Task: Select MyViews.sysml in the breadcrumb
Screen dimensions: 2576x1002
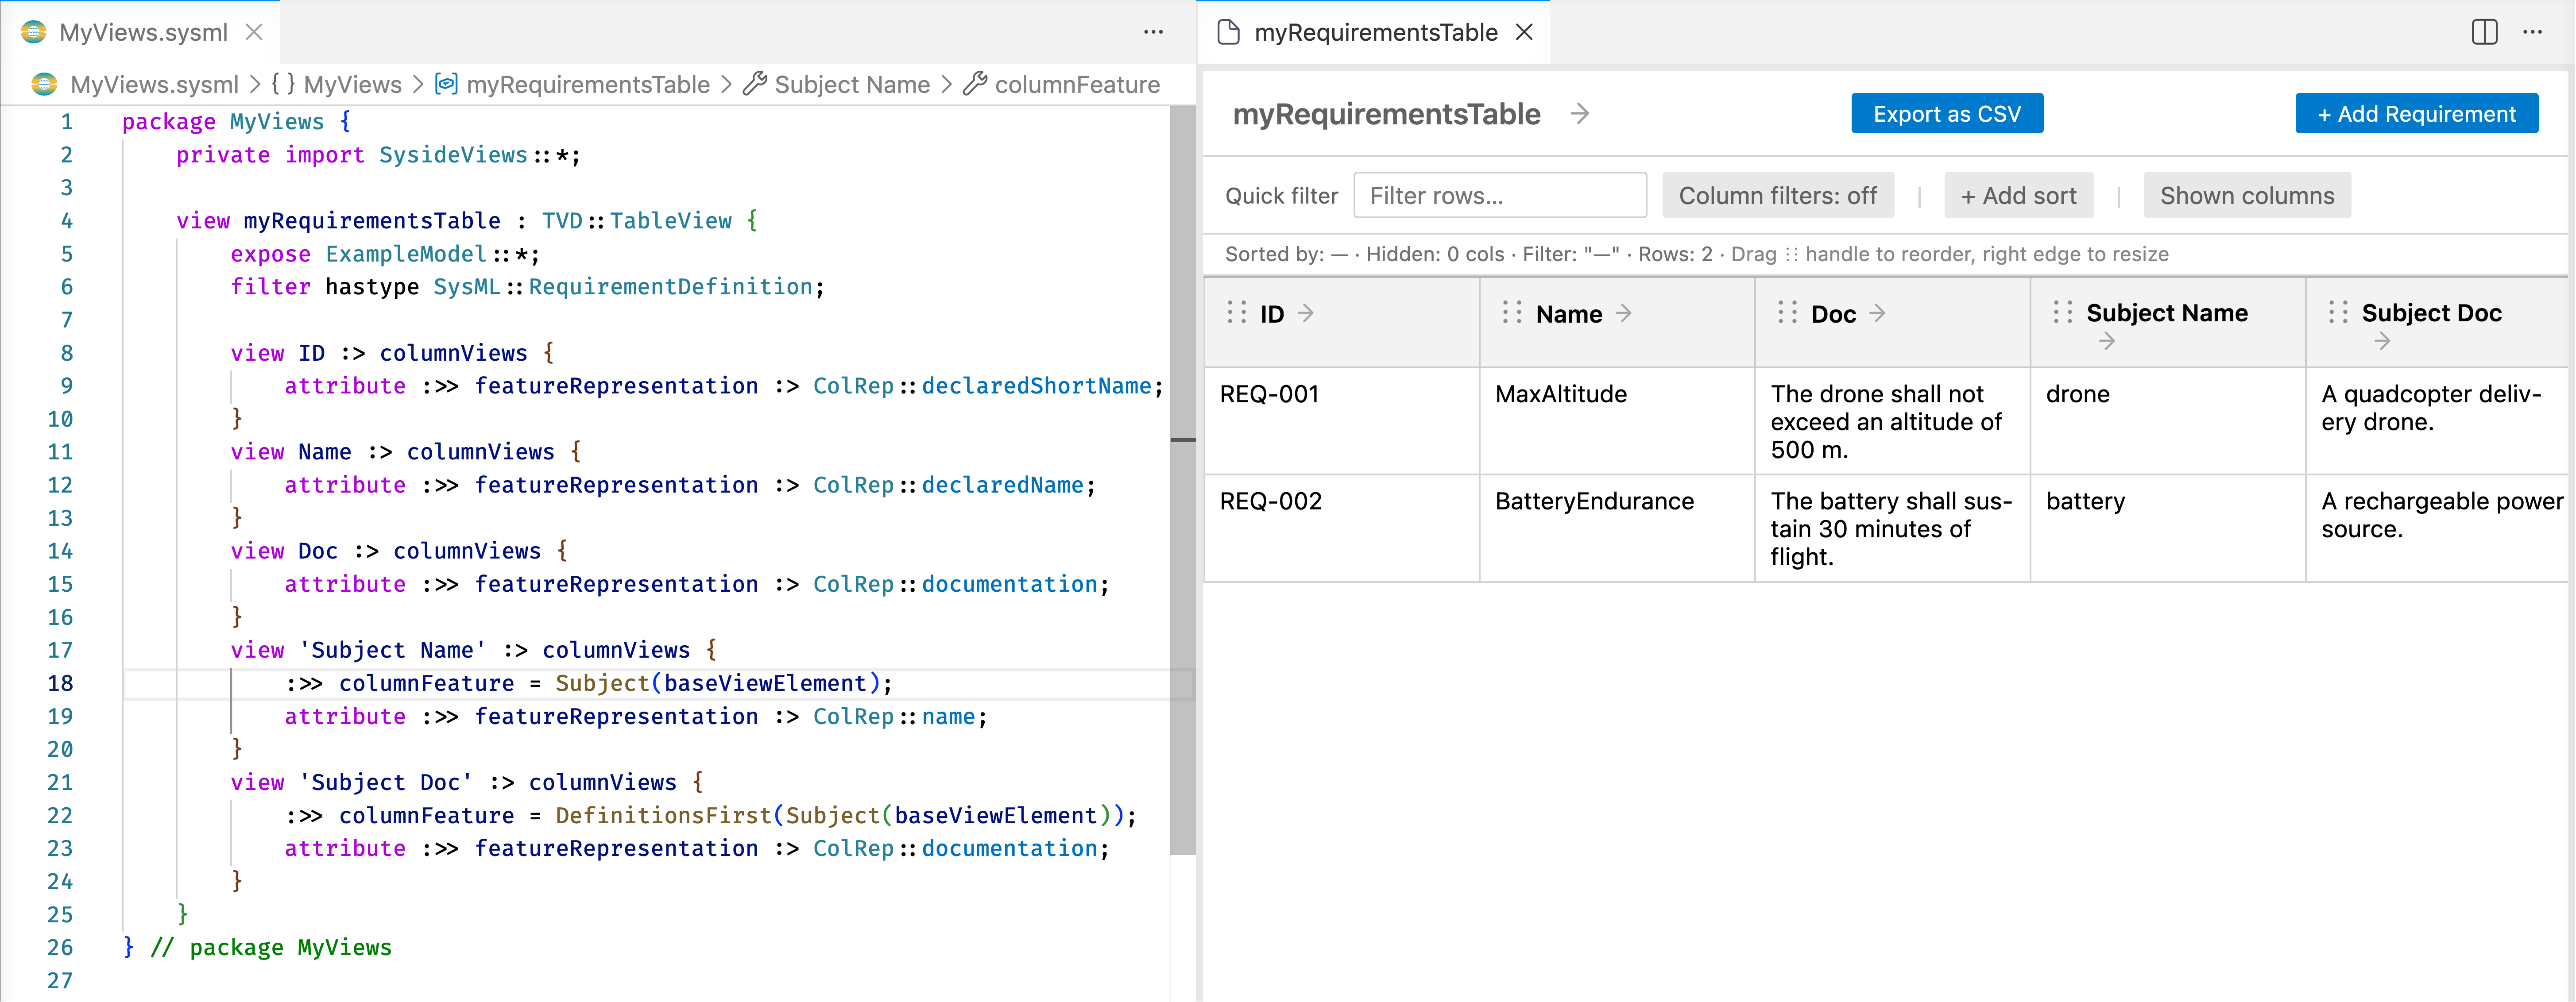Action: pyautogui.click(x=154, y=84)
